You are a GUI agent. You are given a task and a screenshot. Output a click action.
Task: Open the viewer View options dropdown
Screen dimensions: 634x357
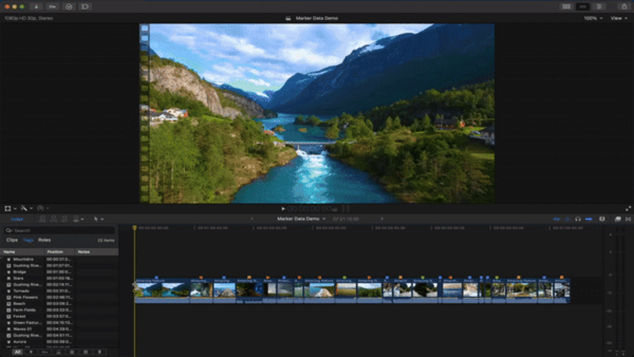pyautogui.click(x=619, y=18)
